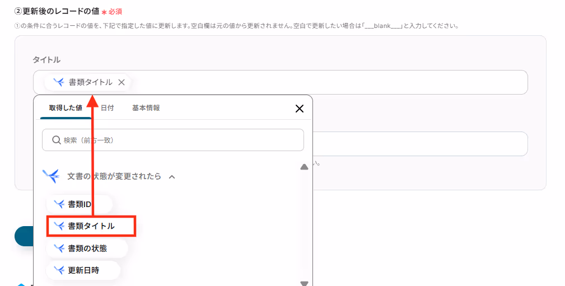This screenshot has height=286, width=565.
Task: Click the bird icon in タイトル field chip
Action: coord(59,82)
